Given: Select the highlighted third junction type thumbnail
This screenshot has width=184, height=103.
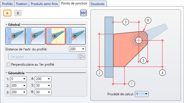Looking at the screenshot, I should point(56,36).
